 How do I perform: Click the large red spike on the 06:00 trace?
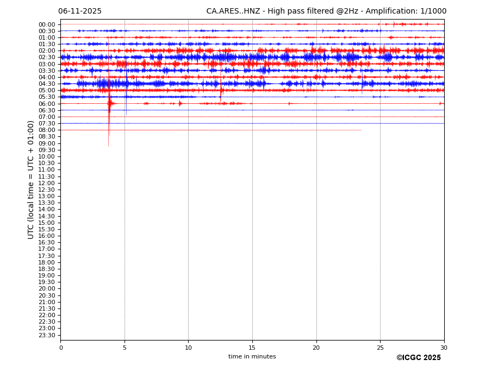109,104
